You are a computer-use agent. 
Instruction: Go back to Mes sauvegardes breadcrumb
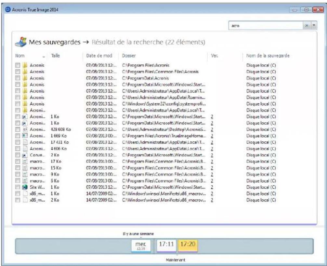pyautogui.click(x=55, y=42)
